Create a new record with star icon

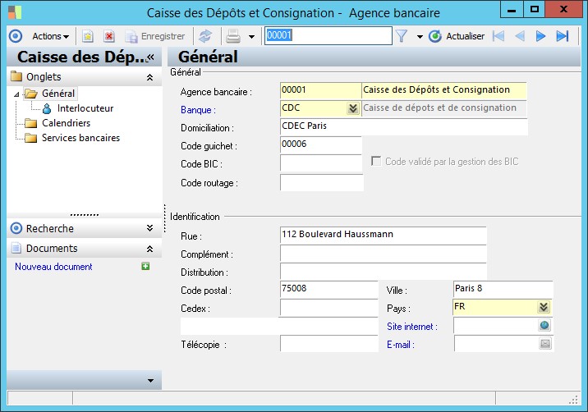[x=88, y=36]
